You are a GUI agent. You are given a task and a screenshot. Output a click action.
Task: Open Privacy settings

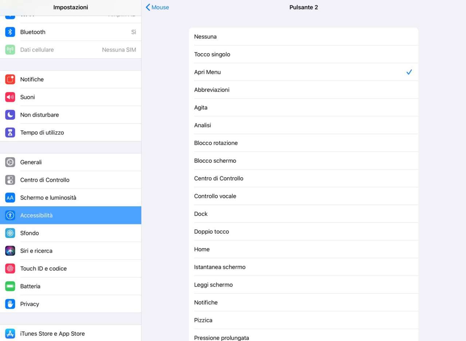(x=71, y=304)
